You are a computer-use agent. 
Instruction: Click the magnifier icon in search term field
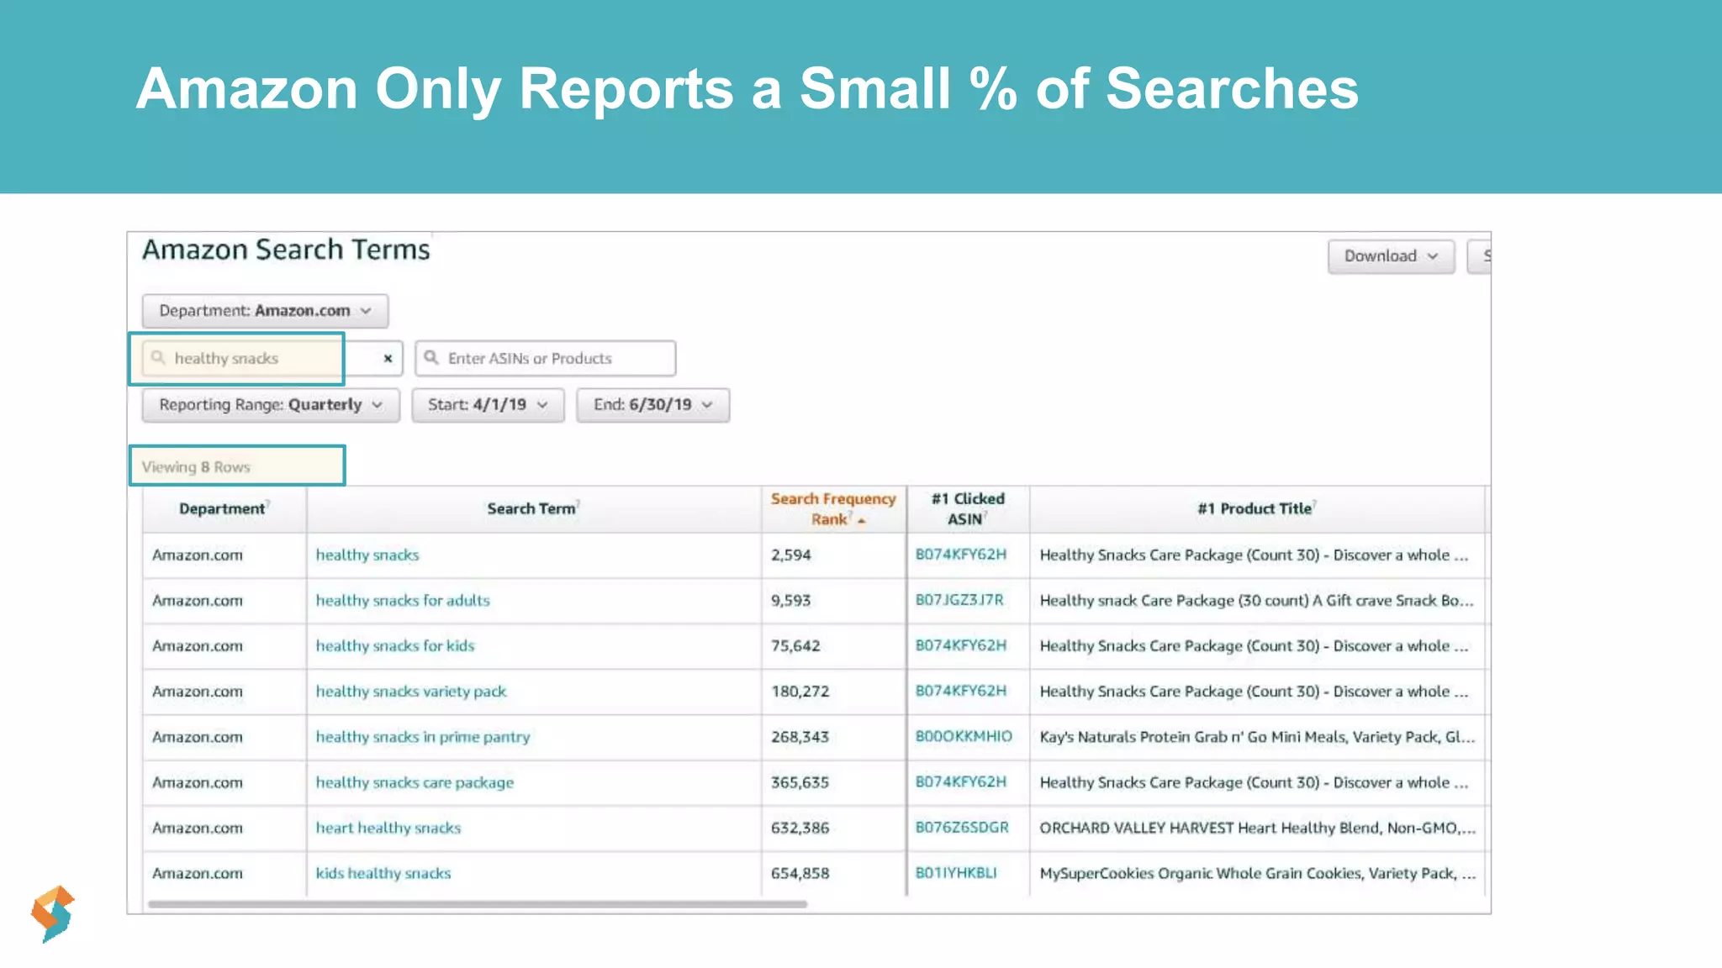coord(158,358)
